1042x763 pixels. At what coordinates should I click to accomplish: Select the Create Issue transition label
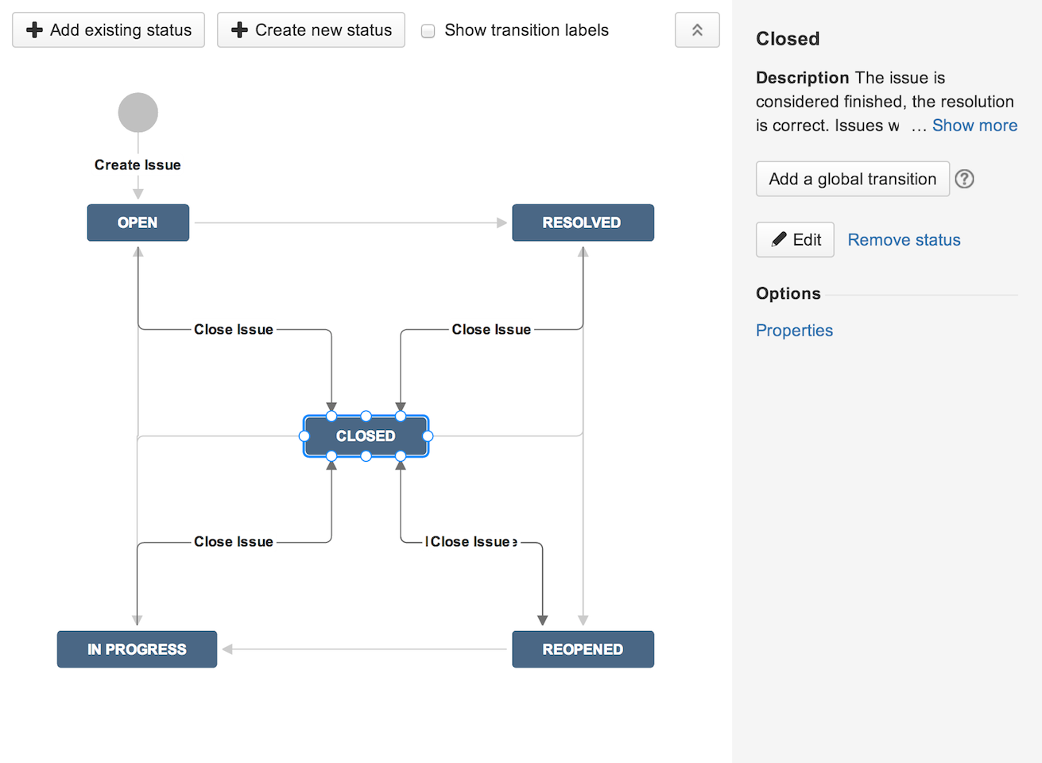coord(138,165)
